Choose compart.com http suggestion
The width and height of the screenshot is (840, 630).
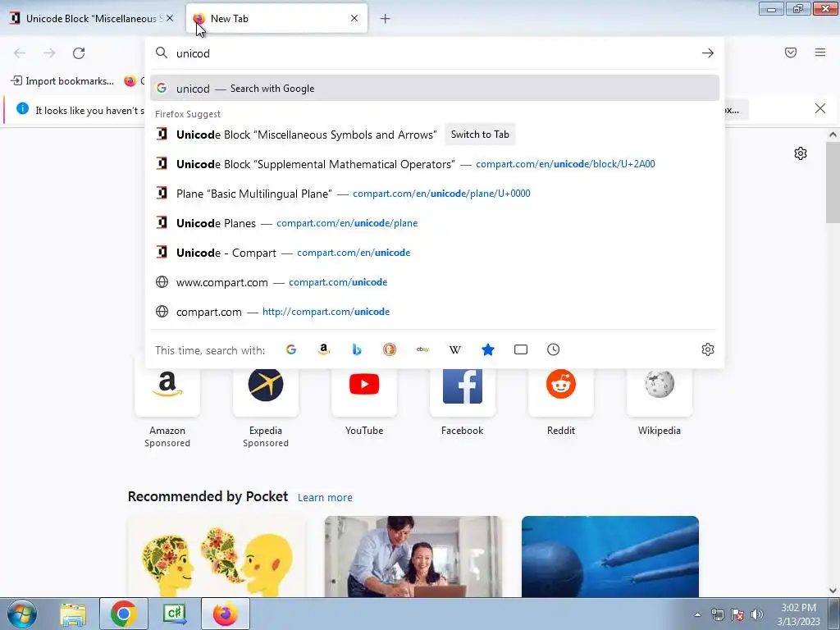435,311
